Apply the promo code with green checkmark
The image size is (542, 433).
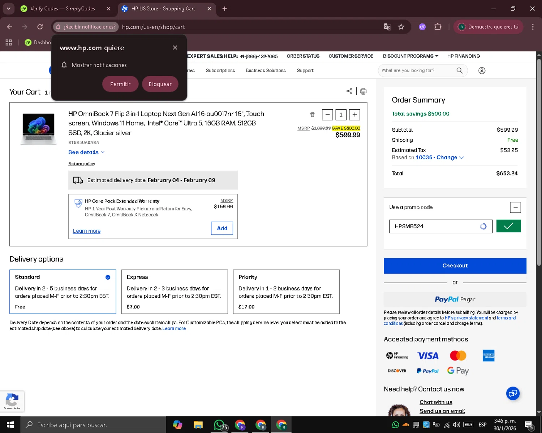pos(508,226)
